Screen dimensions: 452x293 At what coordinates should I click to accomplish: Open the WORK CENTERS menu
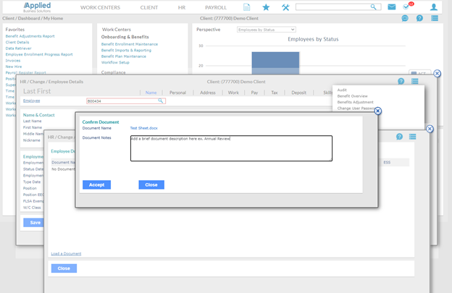(100, 7)
